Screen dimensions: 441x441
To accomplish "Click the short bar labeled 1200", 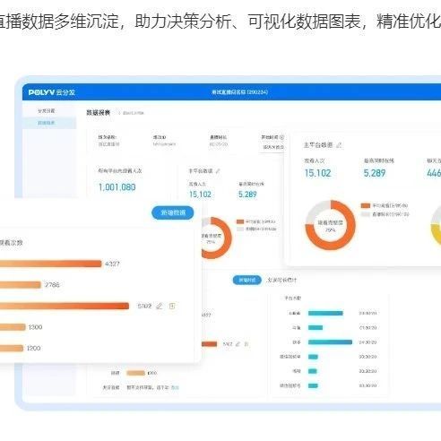I will (12, 349).
